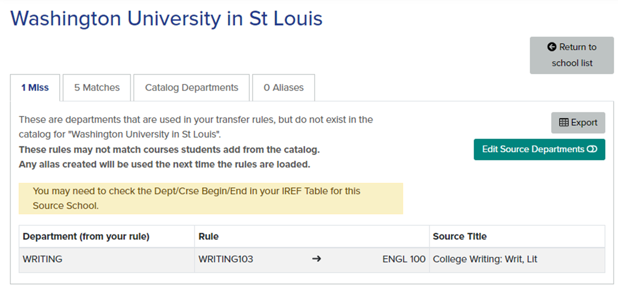This screenshot has height=287, width=618.
Task: Click the Washington University in St Louis heading
Action: (166, 18)
